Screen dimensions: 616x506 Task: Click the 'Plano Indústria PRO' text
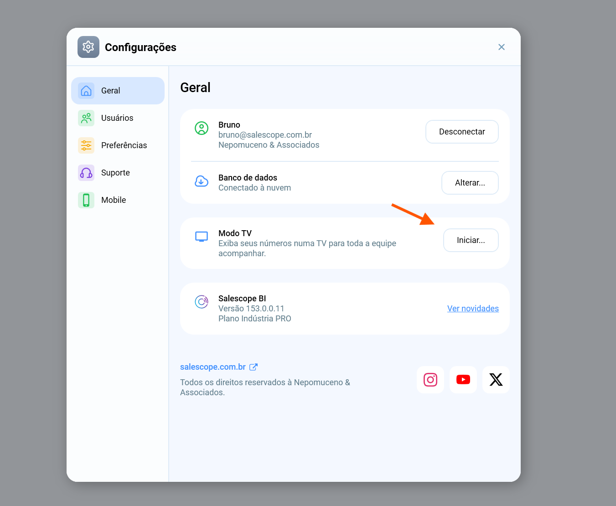coord(254,319)
